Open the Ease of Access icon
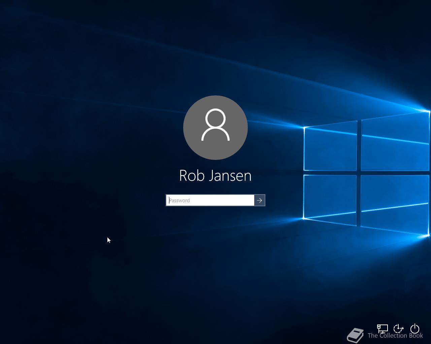This screenshot has height=344, width=431. tap(399, 329)
